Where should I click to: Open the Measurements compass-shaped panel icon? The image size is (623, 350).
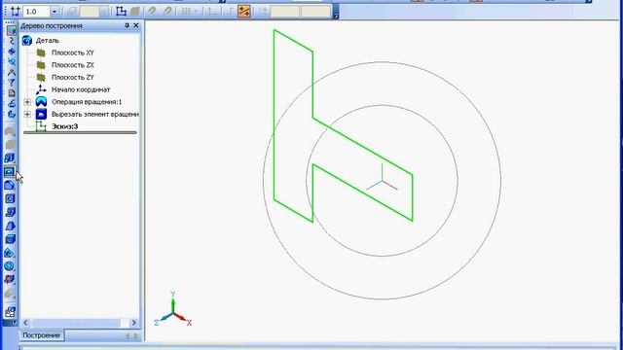tap(11, 72)
